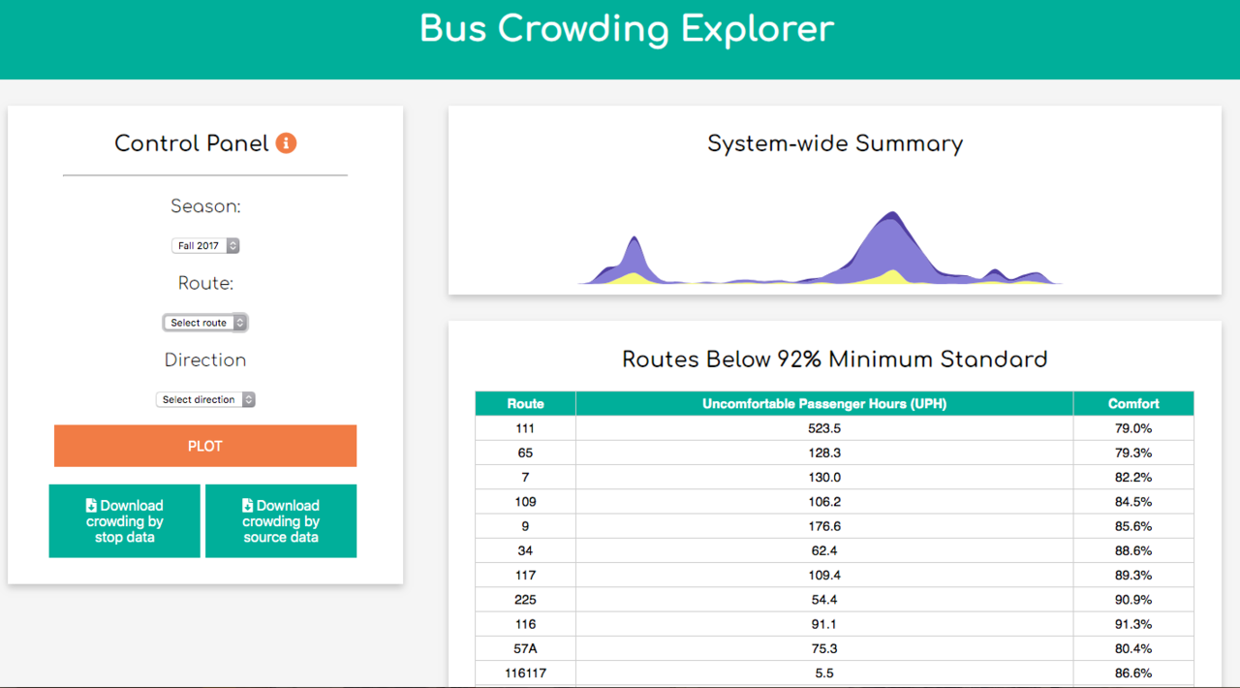The height and width of the screenshot is (688, 1240).
Task: Click the Uncomfortable Passenger Hours column header
Action: (823, 404)
